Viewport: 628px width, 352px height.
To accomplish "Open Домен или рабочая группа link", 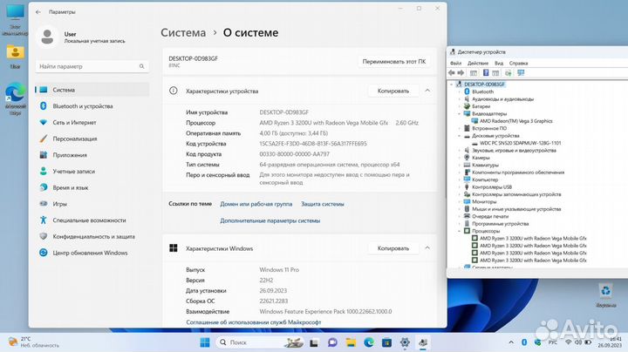I will (x=256, y=204).
